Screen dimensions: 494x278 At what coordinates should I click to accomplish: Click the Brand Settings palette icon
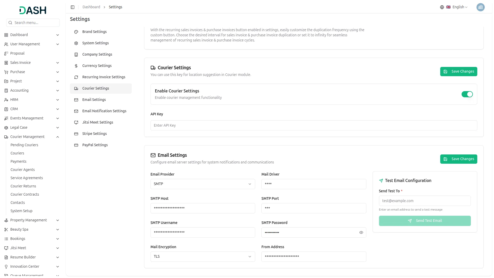[76, 32]
